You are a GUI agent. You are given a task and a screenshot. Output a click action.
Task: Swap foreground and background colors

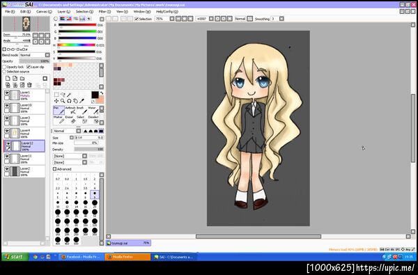coord(101,93)
